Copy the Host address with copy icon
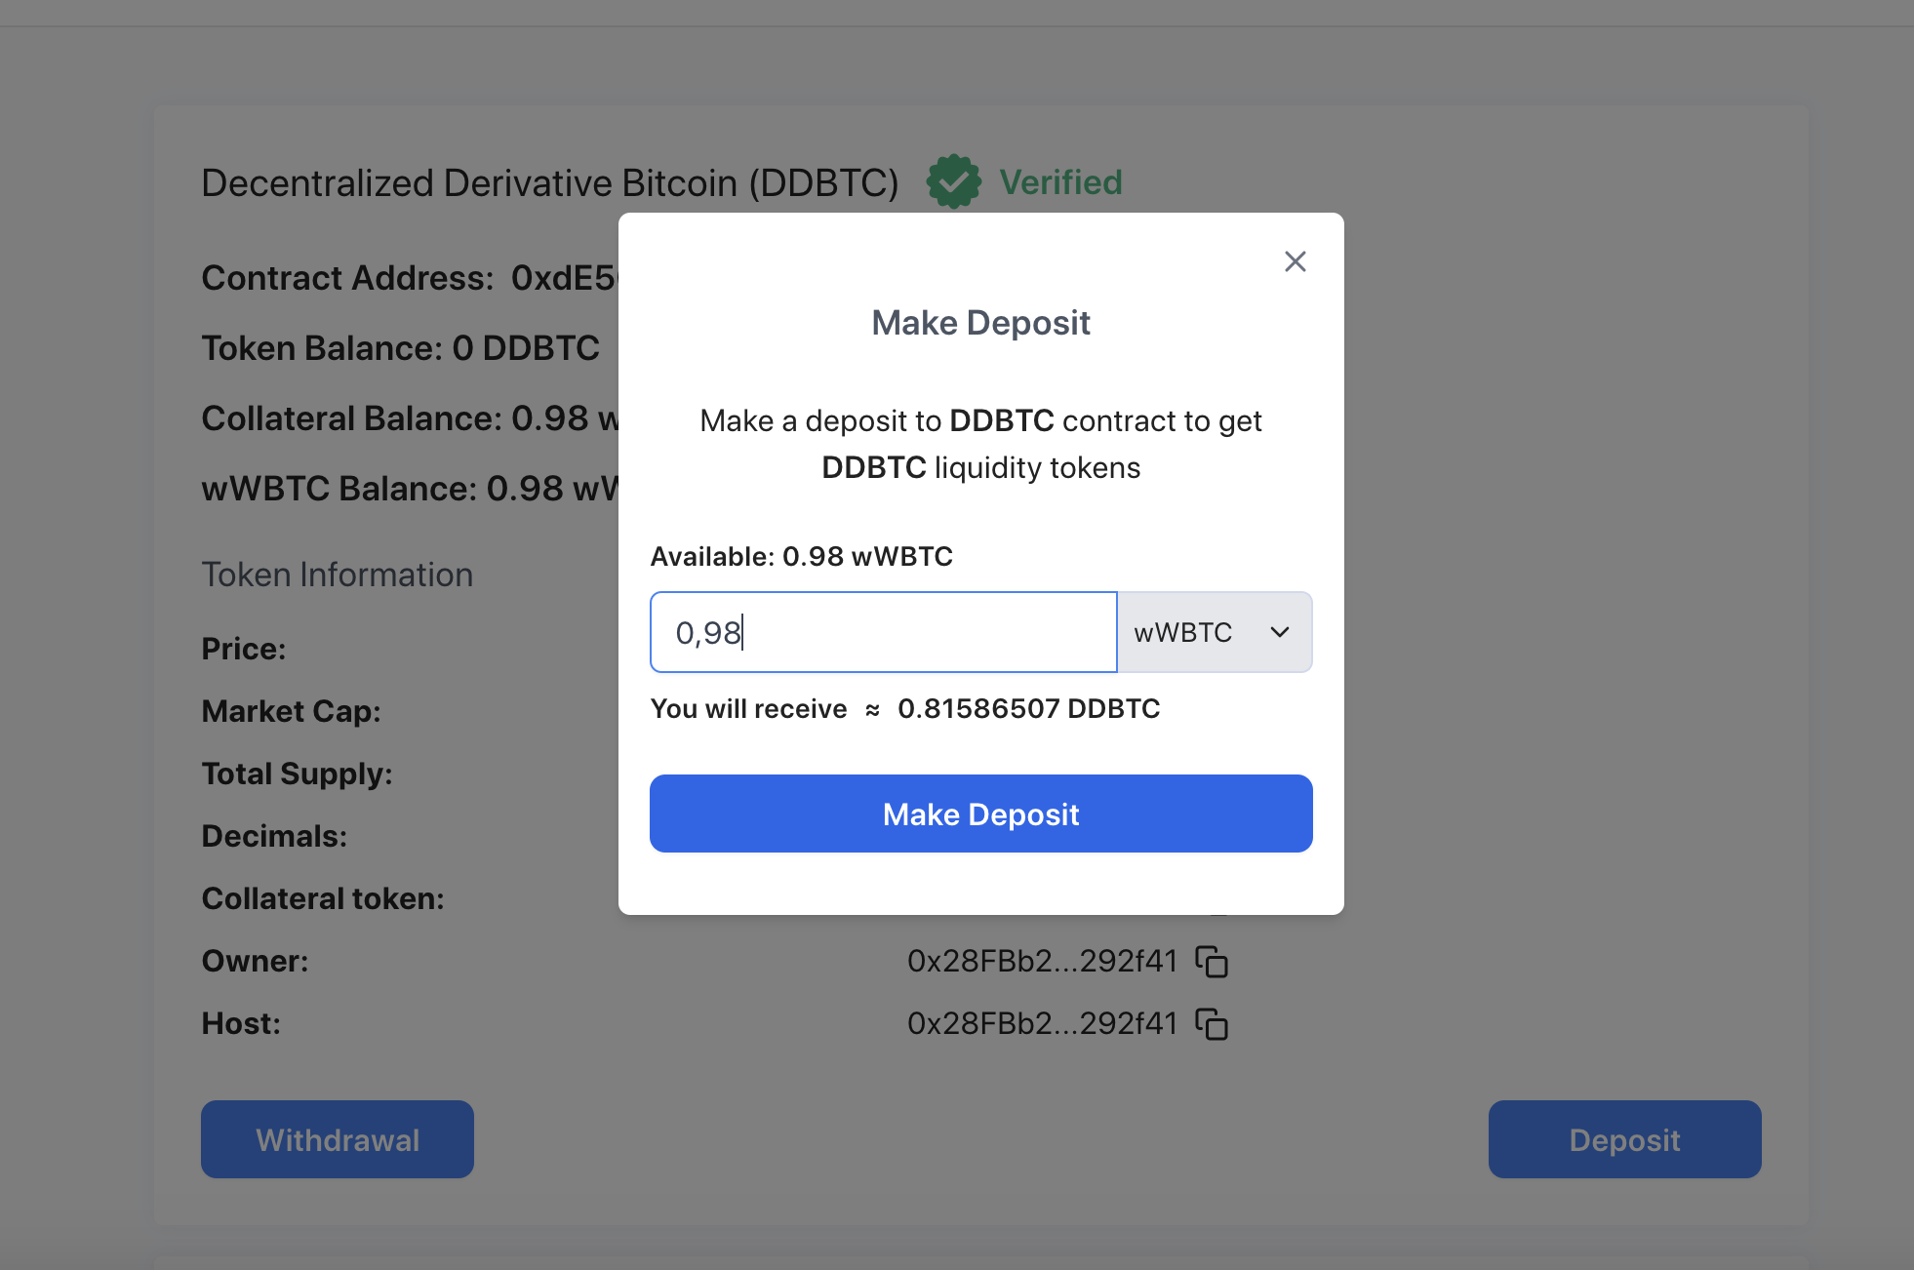 click(1212, 1024)
